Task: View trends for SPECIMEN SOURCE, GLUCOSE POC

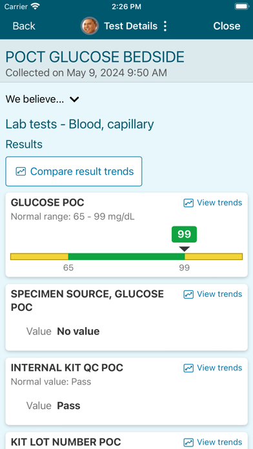Action: 213,294
